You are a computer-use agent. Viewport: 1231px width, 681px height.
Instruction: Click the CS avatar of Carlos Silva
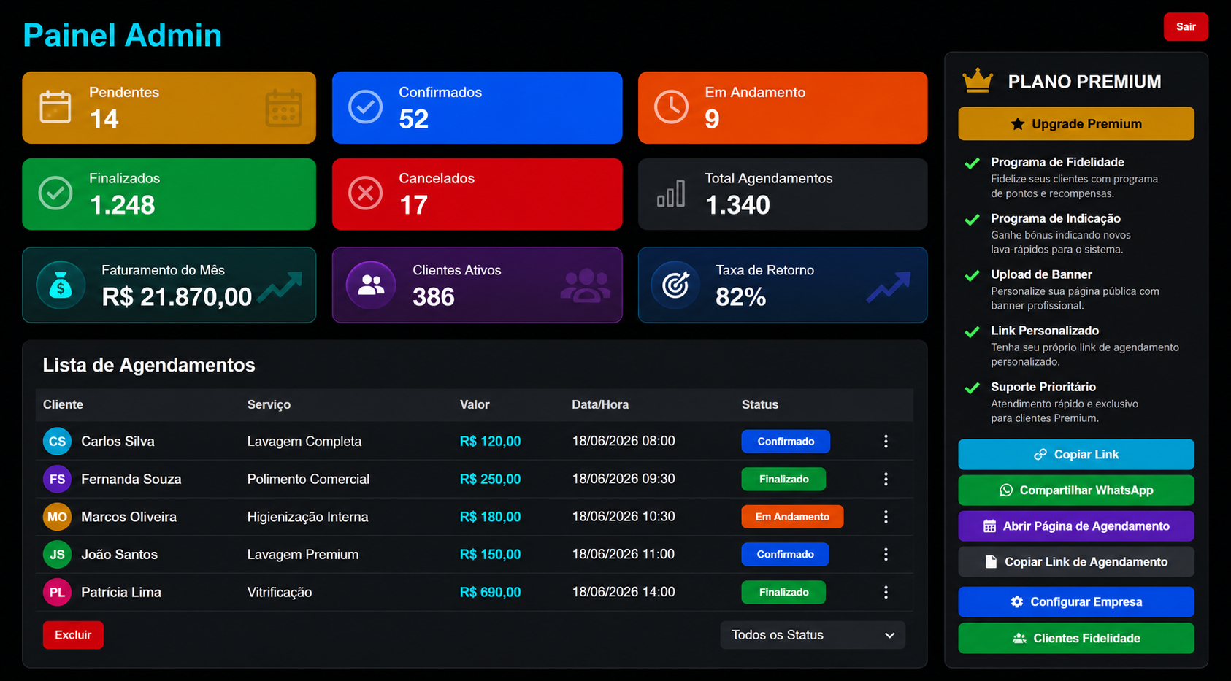click(x=57, y=441)
